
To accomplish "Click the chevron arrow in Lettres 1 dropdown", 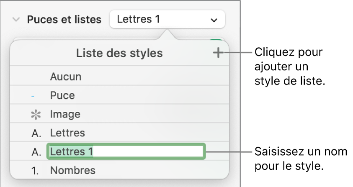I will [x=214, y=20].
